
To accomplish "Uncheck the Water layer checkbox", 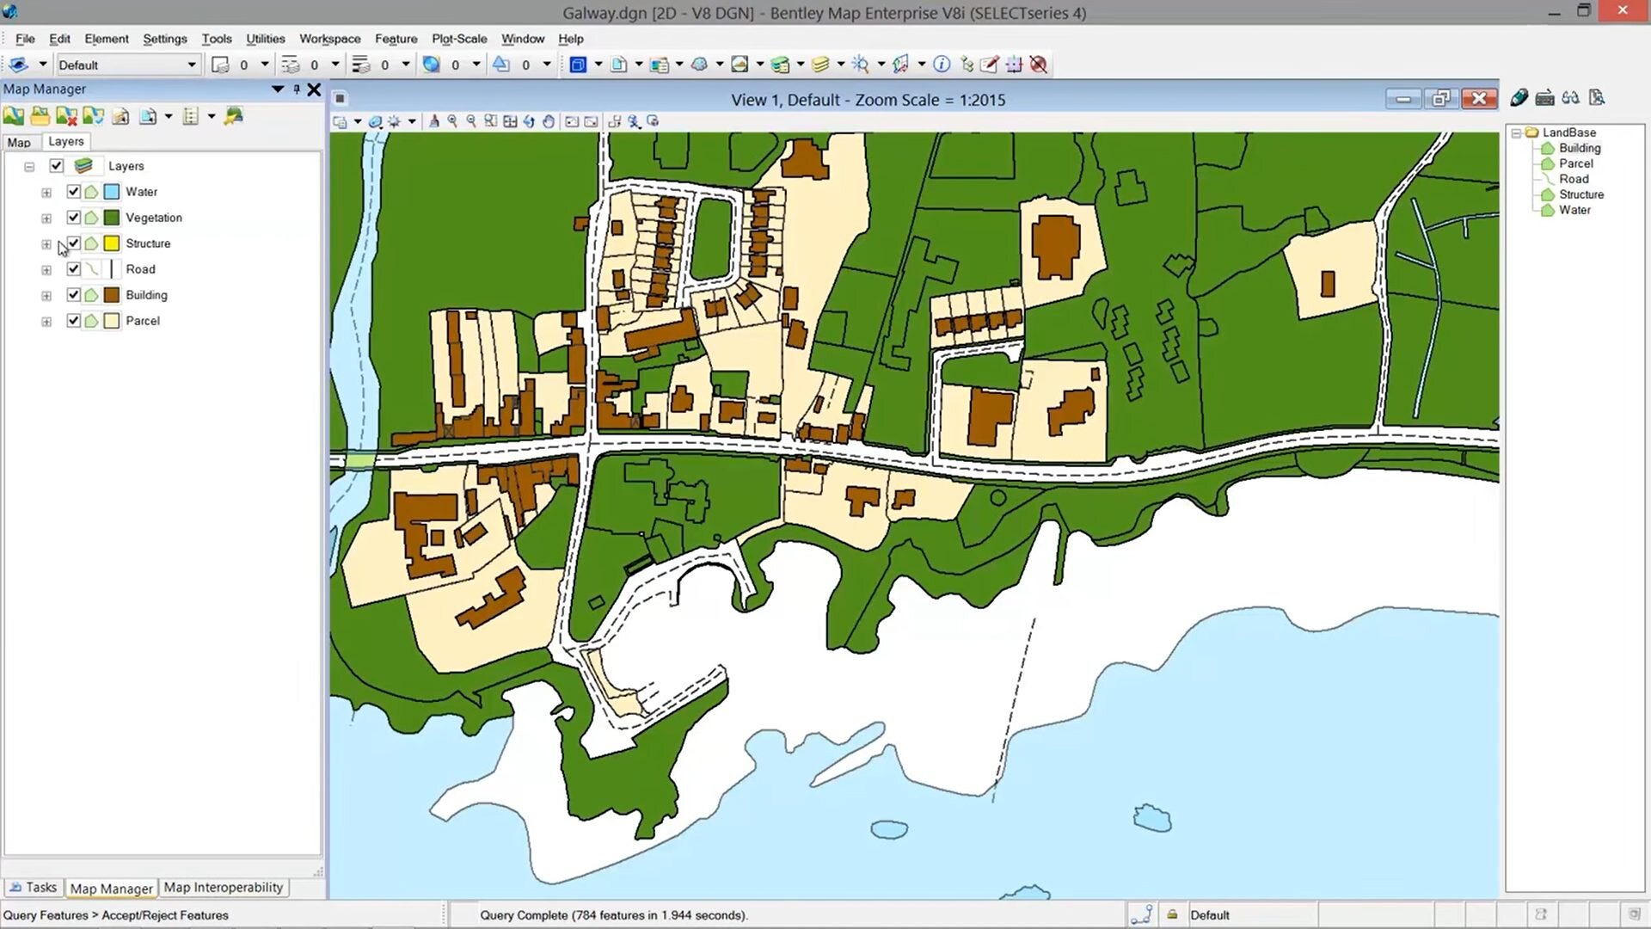I will 74,192.
